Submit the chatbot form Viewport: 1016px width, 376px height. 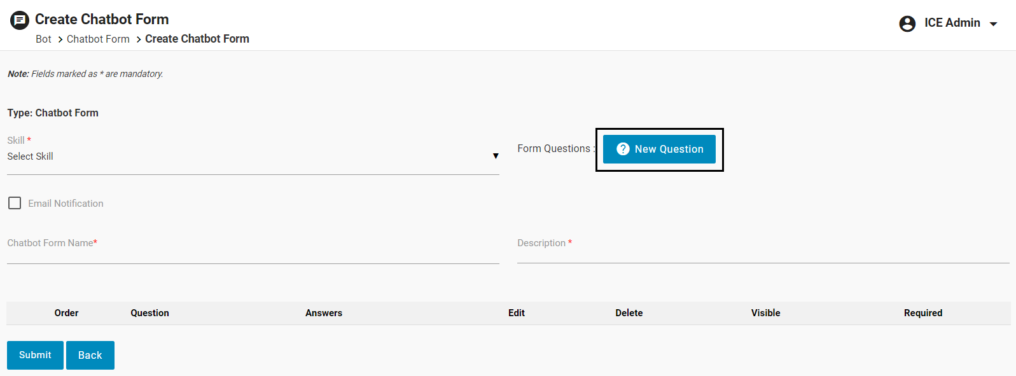pyautogui.click(x=35, y=355)
